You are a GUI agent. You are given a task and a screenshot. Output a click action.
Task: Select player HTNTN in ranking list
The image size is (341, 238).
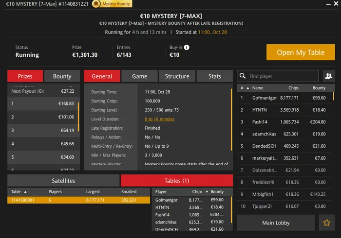click(x=284, y=110)
